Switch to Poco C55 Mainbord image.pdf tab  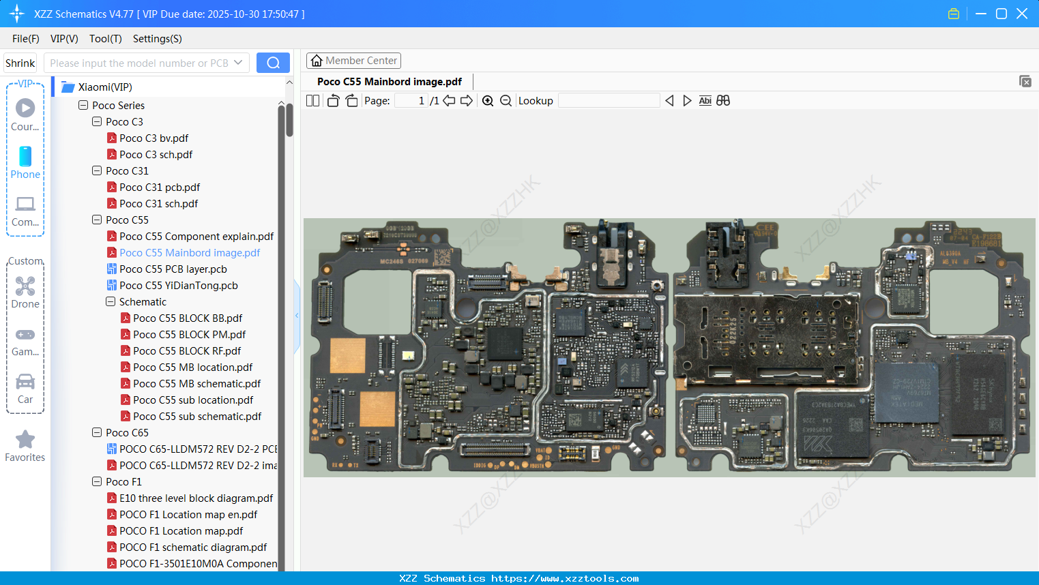click(x=389, y=81)
